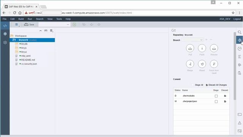
Task: Click the add branch plus icon
Action: pos(207,40)
